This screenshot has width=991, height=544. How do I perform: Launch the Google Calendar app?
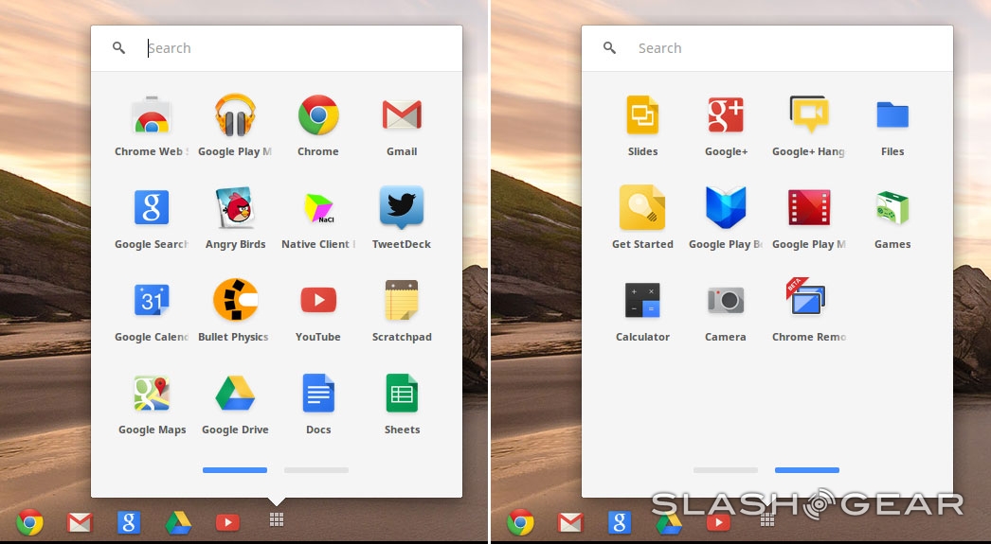tap(152, 302)
